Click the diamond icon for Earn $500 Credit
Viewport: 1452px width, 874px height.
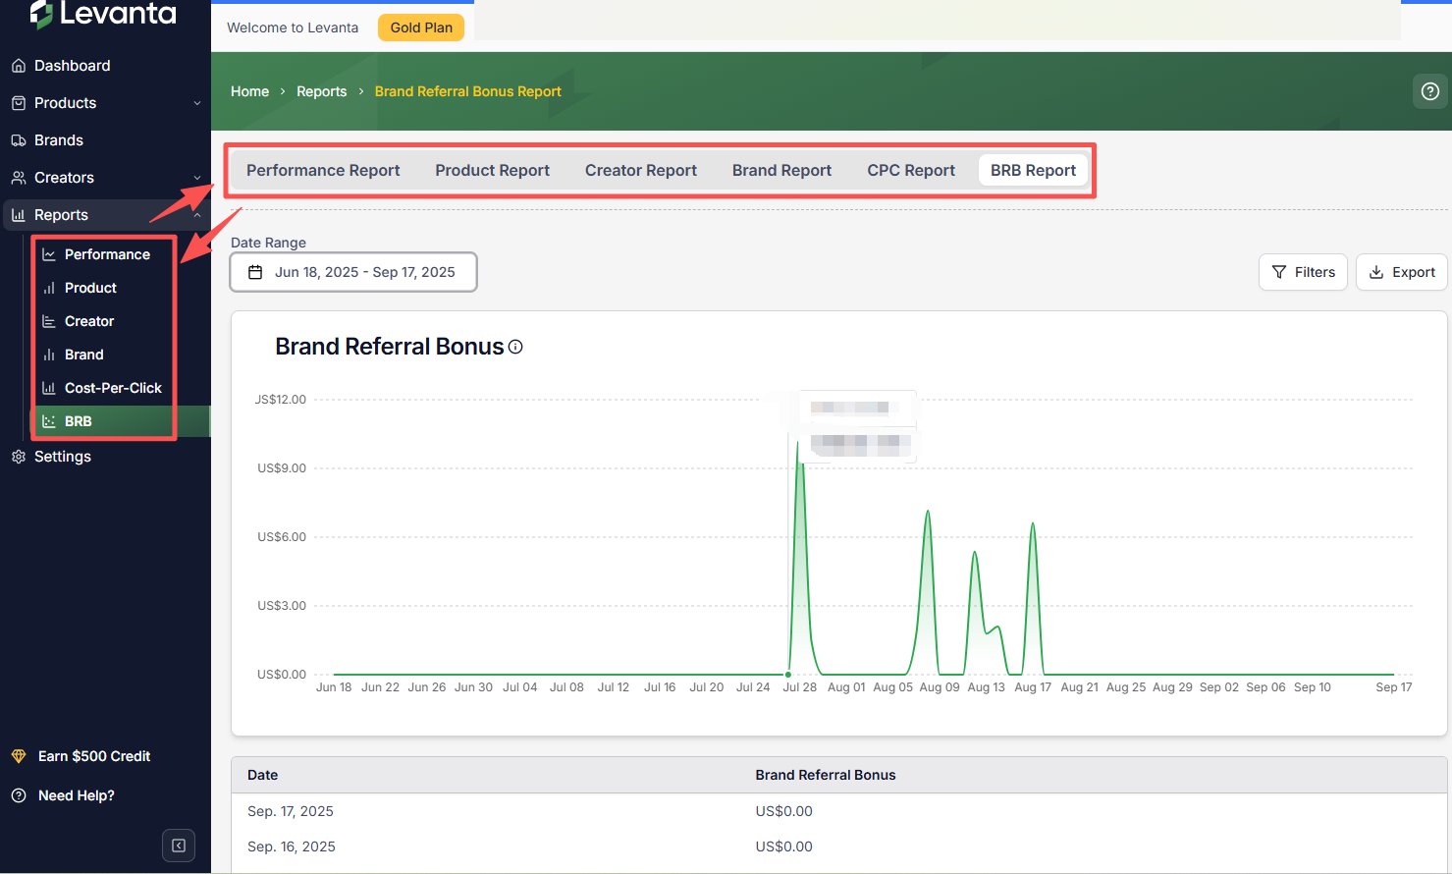click(19, 756)
